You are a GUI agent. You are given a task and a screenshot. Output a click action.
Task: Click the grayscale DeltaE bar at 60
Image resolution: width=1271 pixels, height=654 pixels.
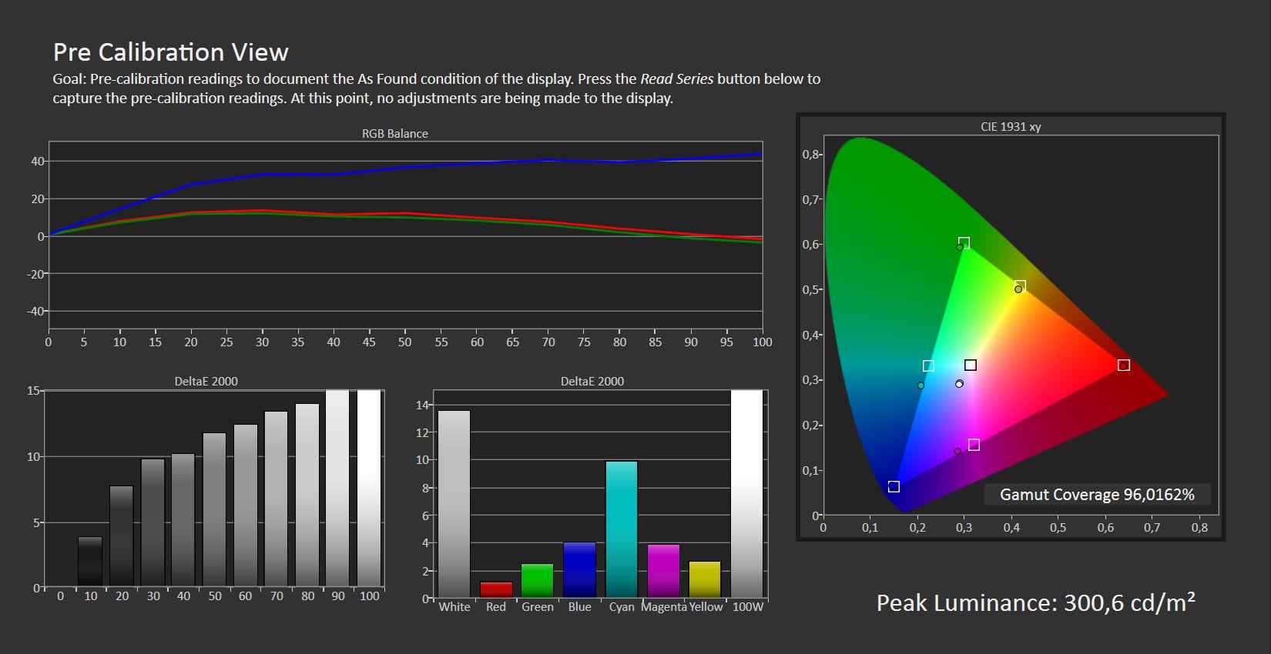tap(246, 506)
